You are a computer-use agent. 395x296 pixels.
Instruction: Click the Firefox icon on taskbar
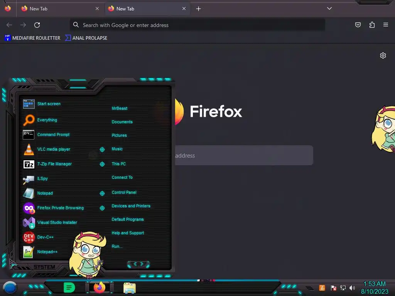click(x=99, y=288)
